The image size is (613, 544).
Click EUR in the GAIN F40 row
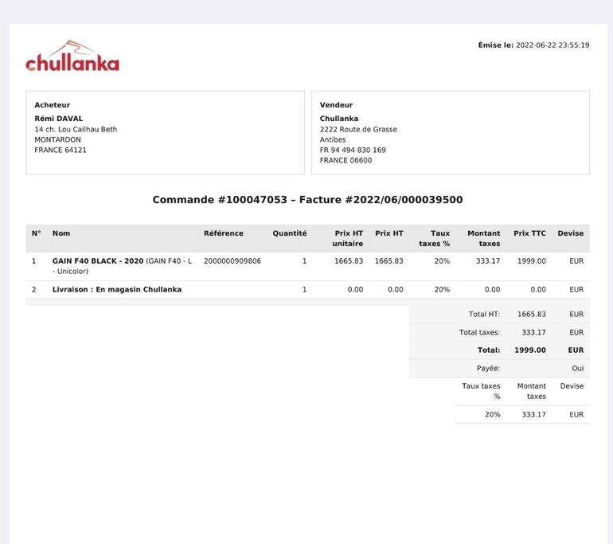coord(576,261)
